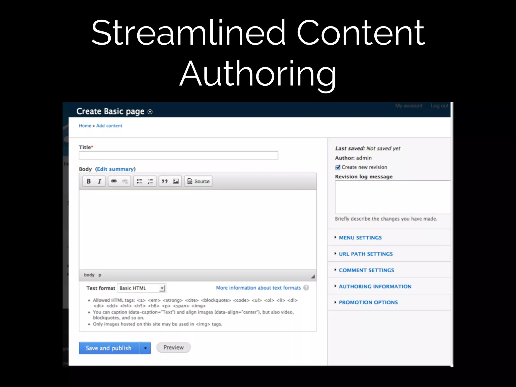The width and height of the screenshot is (516, 387).
Task: Click the Save and publish button
Action: [109, 348]
